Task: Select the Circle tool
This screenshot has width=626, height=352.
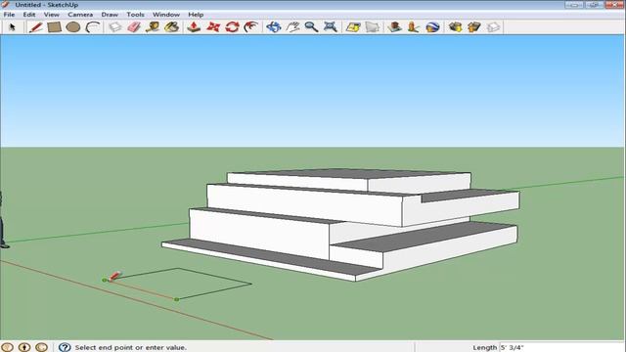Action: coord(73,27)
